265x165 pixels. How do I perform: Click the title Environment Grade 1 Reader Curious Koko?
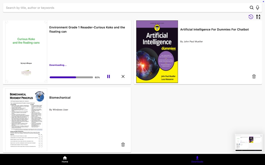[x=87, y=29]
